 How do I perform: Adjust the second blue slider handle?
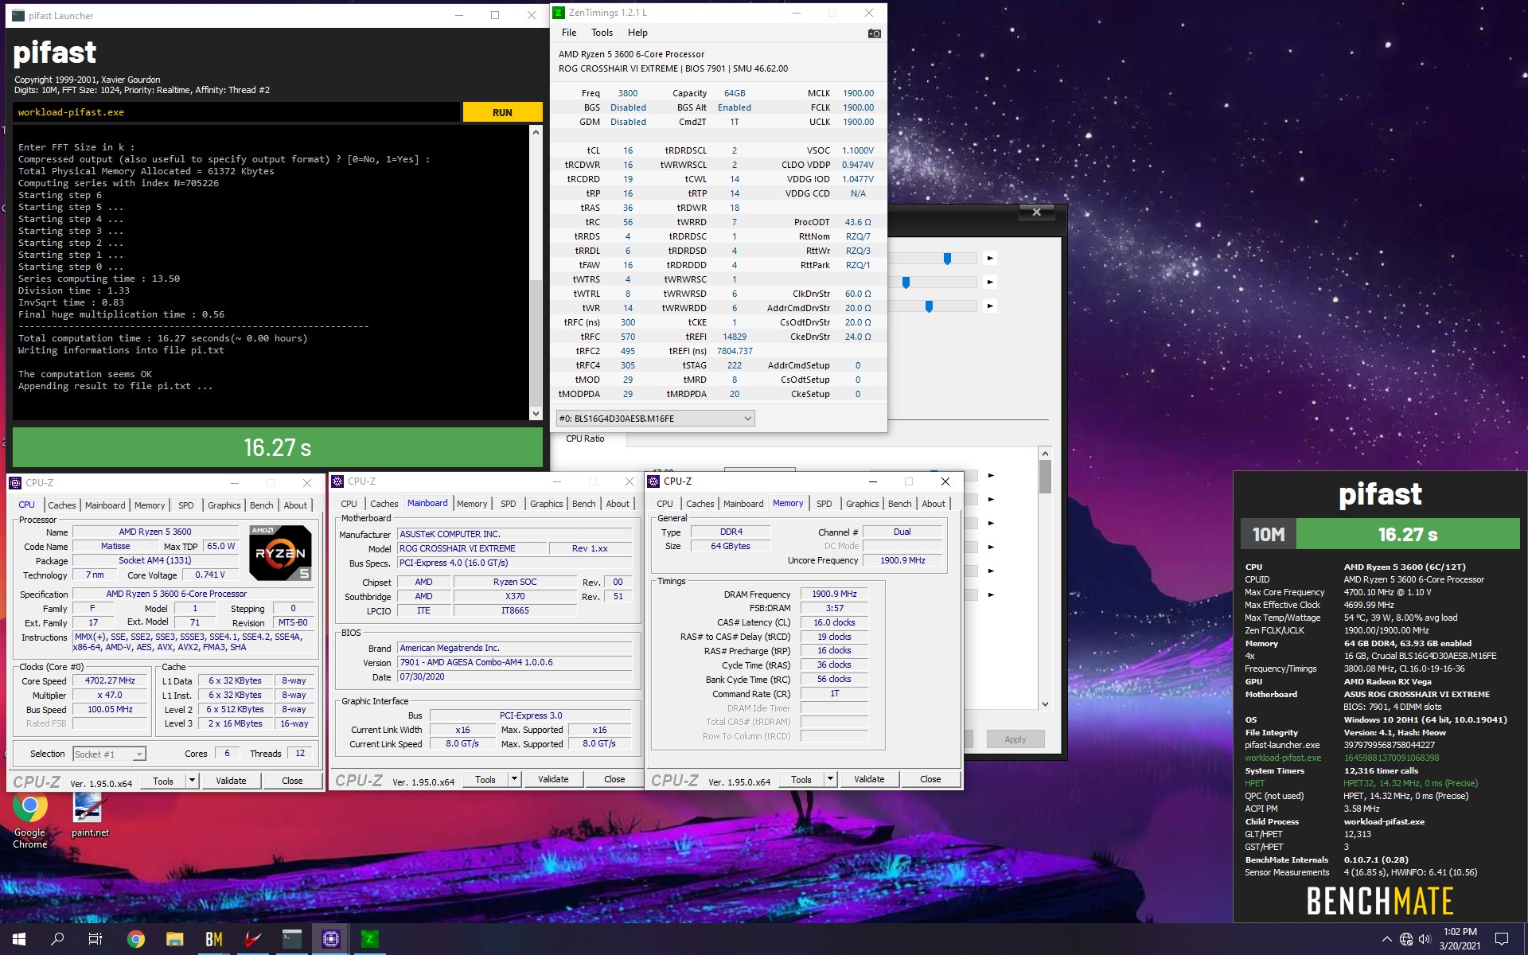point(906,283)
